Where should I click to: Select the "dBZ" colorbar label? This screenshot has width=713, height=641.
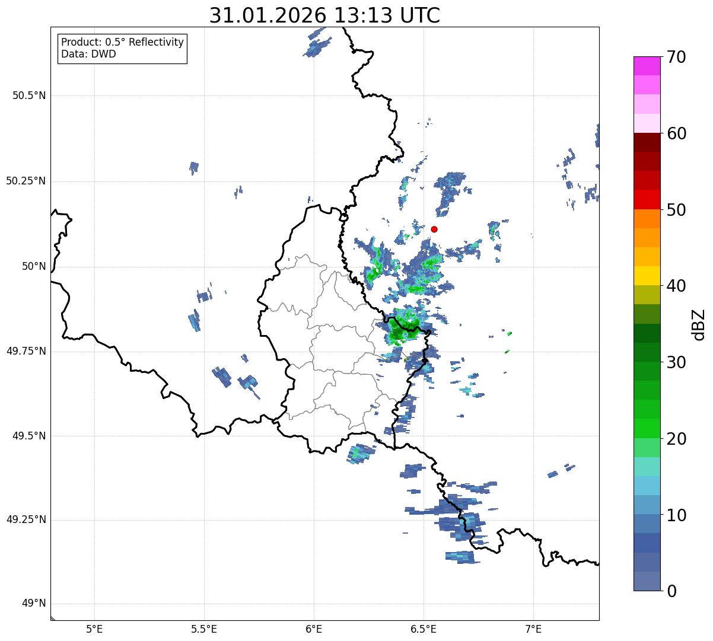point(699,324)
